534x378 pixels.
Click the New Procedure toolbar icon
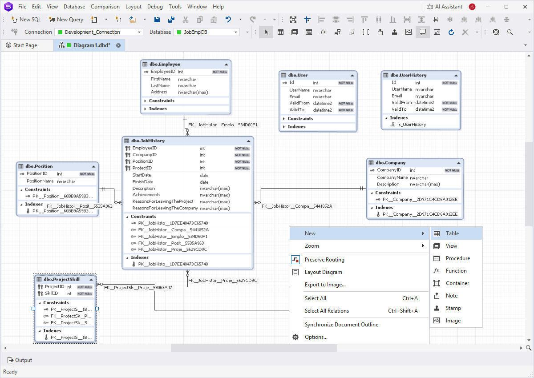tap(309, 32)
